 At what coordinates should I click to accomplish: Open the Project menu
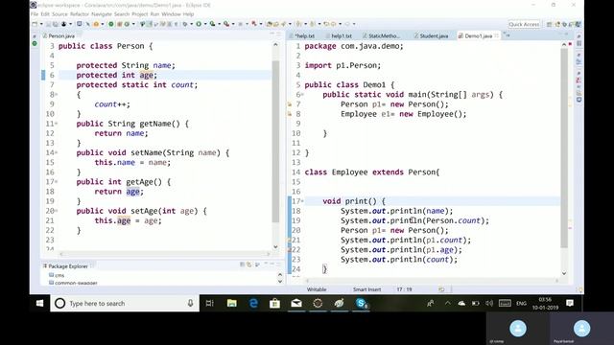coord(140,14)
